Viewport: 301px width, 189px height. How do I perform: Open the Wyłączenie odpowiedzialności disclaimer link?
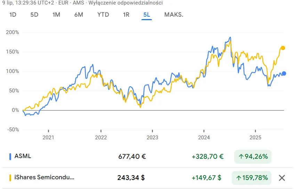[x=125, y=3]
